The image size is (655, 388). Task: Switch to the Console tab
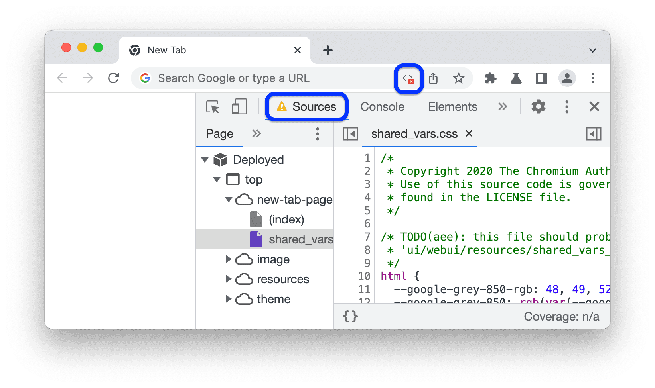pyautogui.click(x=382, y=107)
